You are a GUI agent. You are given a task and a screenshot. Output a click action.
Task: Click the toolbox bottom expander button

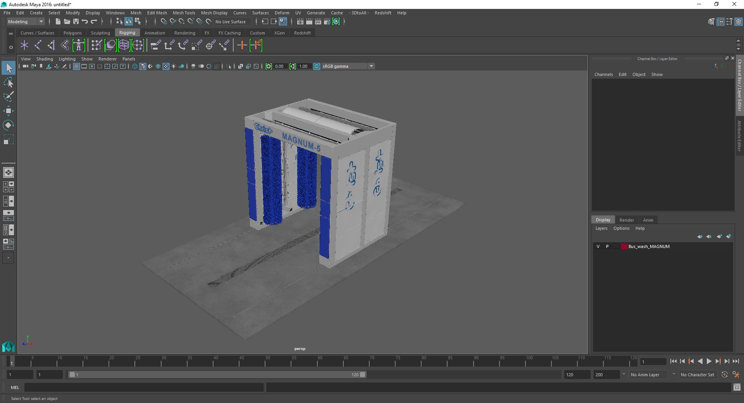pyautogui.click(x=8, y=258)
